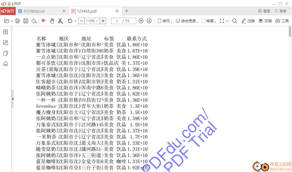This screenshot has width=292, height=172.
Task: Click the 一米奶茶 row text
Action: [46, 137]
